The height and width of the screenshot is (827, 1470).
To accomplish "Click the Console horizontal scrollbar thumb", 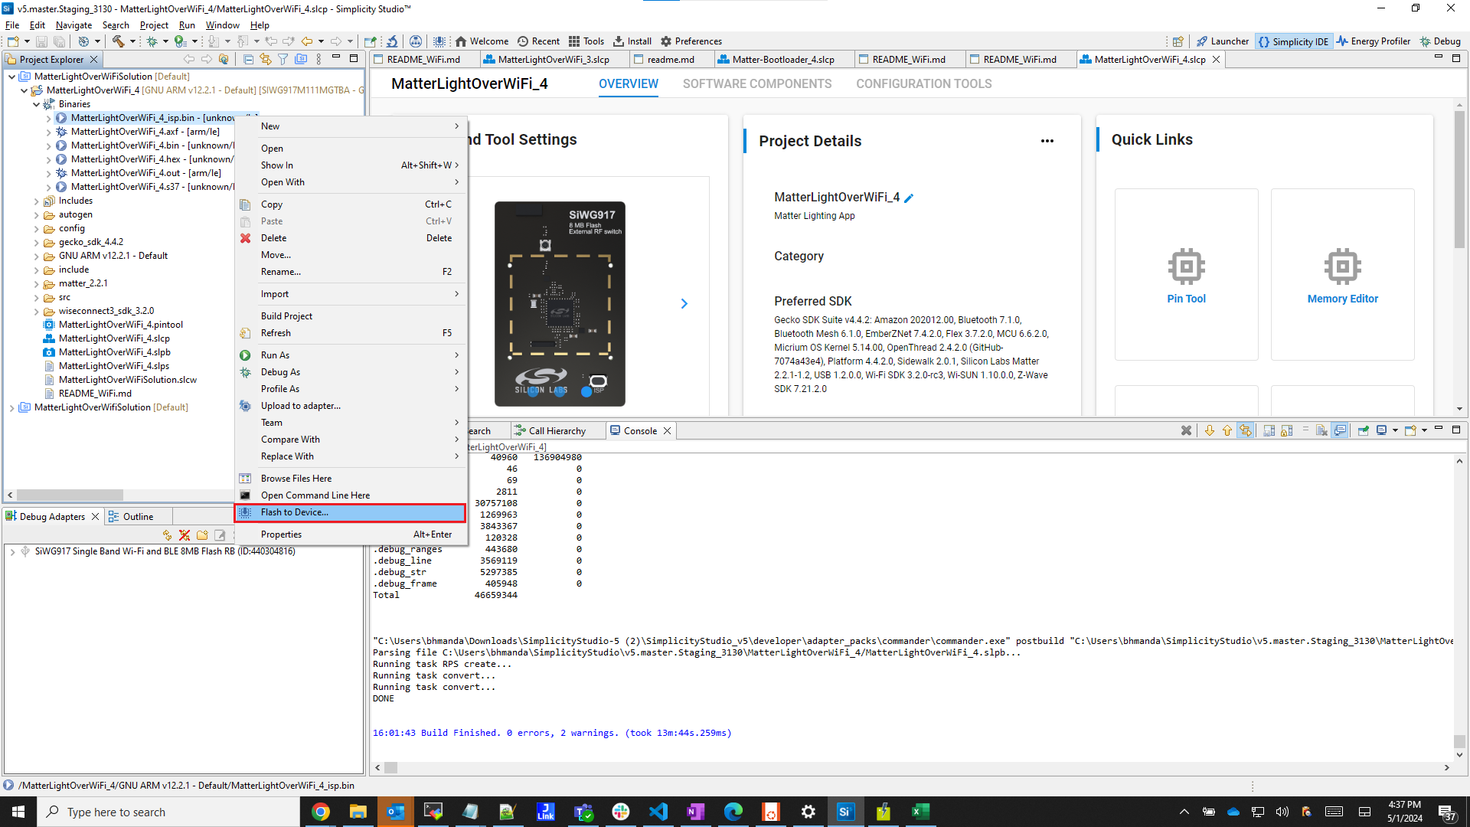I will point(390,767).
